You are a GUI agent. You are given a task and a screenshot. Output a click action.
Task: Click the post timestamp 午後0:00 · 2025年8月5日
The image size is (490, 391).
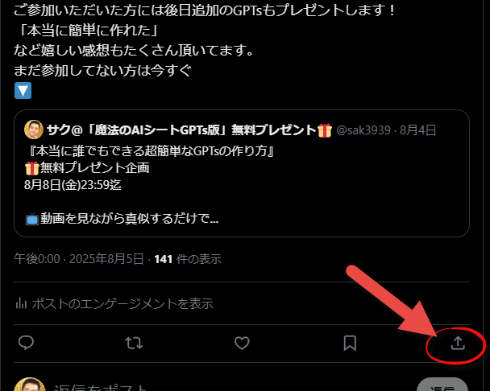79,259
